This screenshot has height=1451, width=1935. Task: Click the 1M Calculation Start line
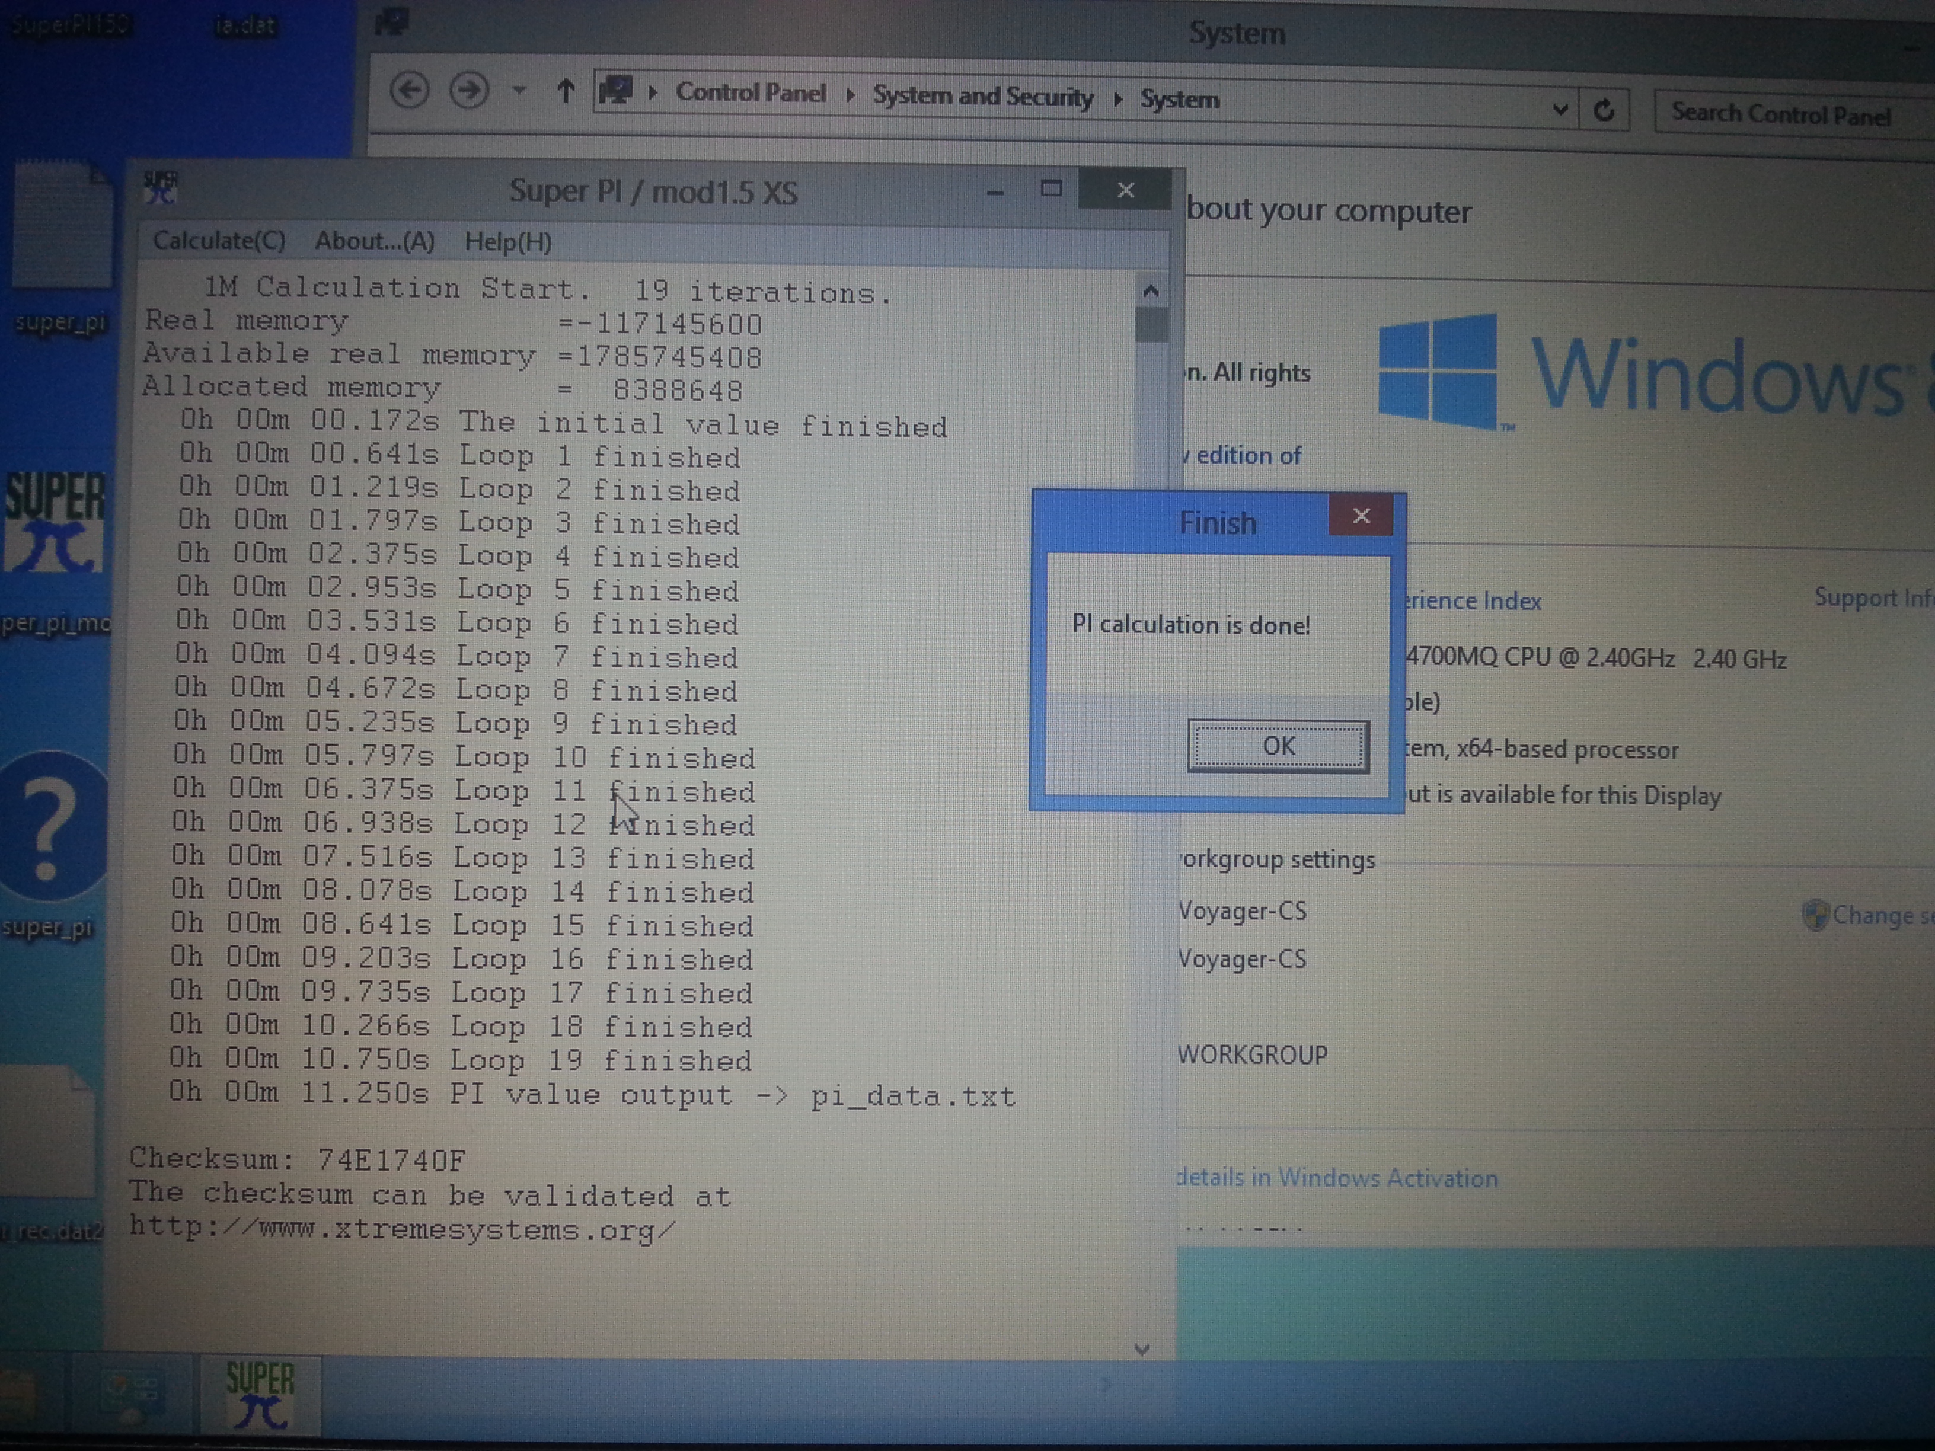548,289
